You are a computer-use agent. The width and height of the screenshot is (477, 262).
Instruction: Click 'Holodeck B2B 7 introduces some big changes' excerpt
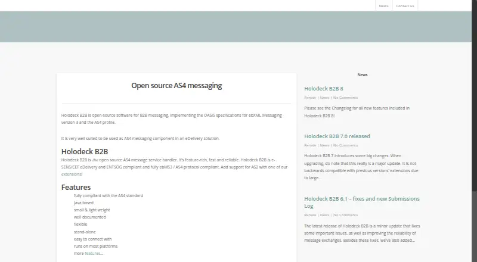click(361, 167)
